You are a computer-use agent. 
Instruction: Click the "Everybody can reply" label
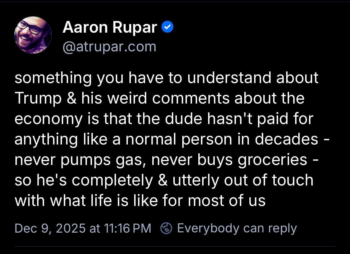(x=237, y=228)
